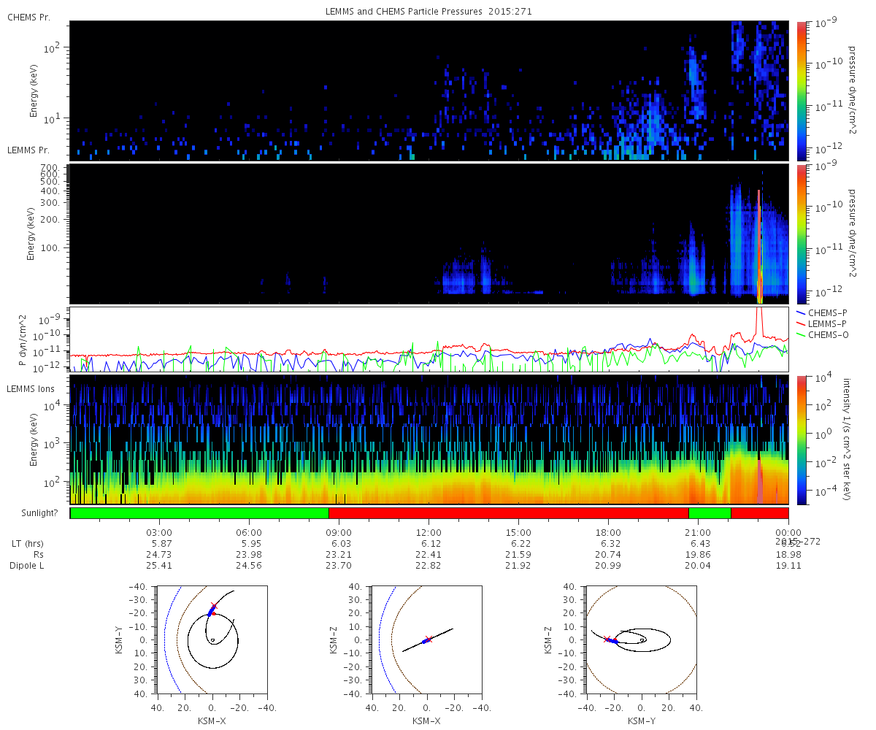This screenshot has width=876, height=730.
Task: Click the LEMMS Ions panel label
Action: pyautogui.click(x=31, y=388)
